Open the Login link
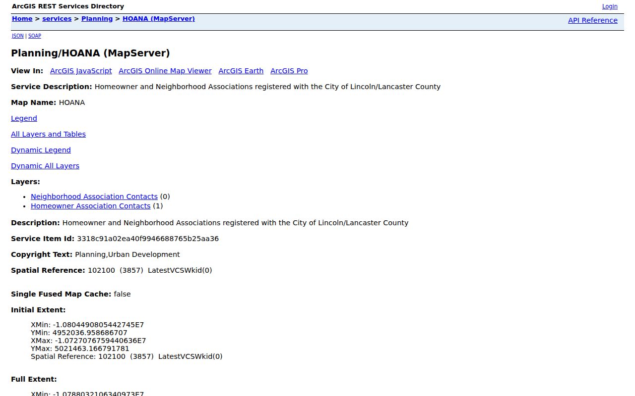Viewport: 635px width, 396px height. coord(610,6)
